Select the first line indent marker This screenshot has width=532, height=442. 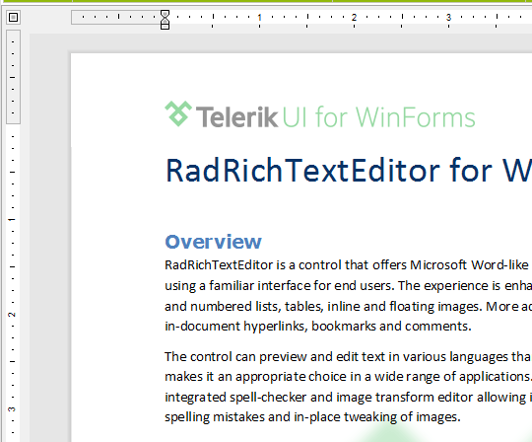click(x=165, y=13)
